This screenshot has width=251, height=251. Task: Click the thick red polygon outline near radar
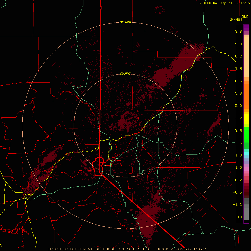pos(98,166)
